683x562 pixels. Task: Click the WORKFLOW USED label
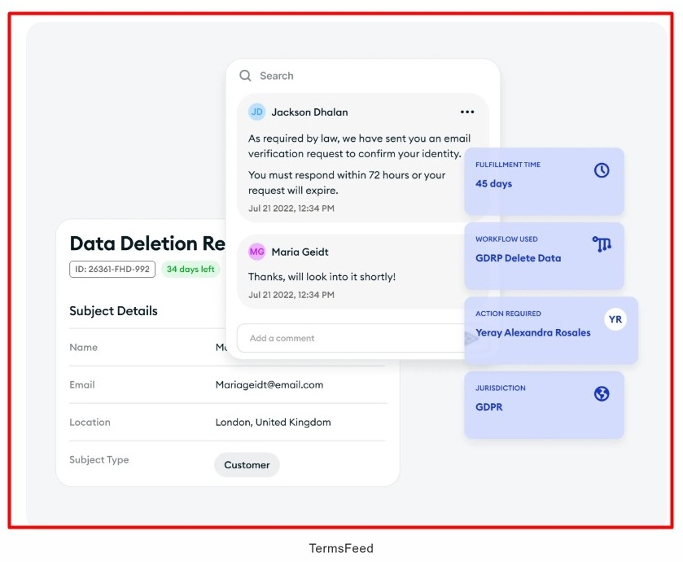pyautogui.click(x=506, y=239)
